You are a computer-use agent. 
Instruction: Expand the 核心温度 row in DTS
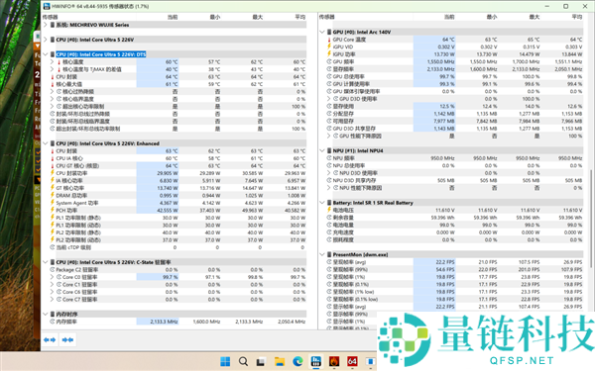click(x=53, y=61)
